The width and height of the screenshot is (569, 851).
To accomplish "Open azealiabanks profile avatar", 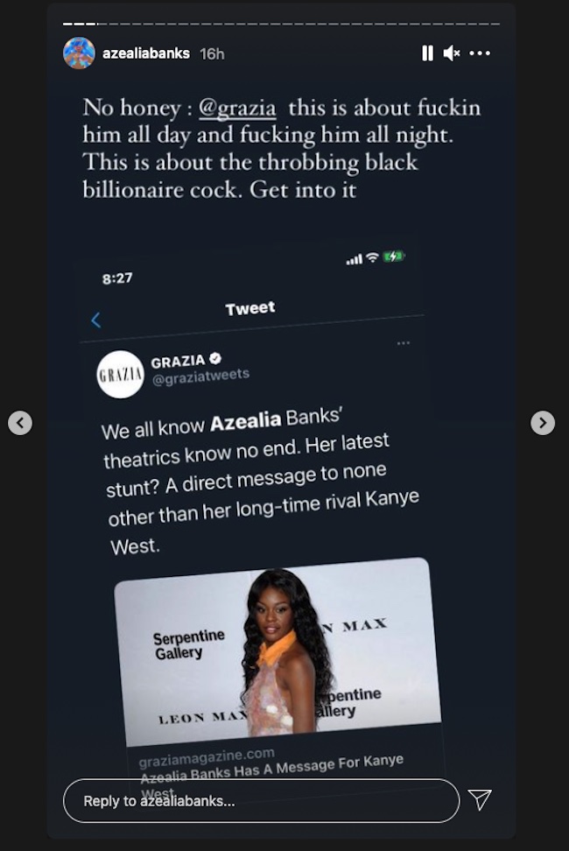I will click(79, 53).
